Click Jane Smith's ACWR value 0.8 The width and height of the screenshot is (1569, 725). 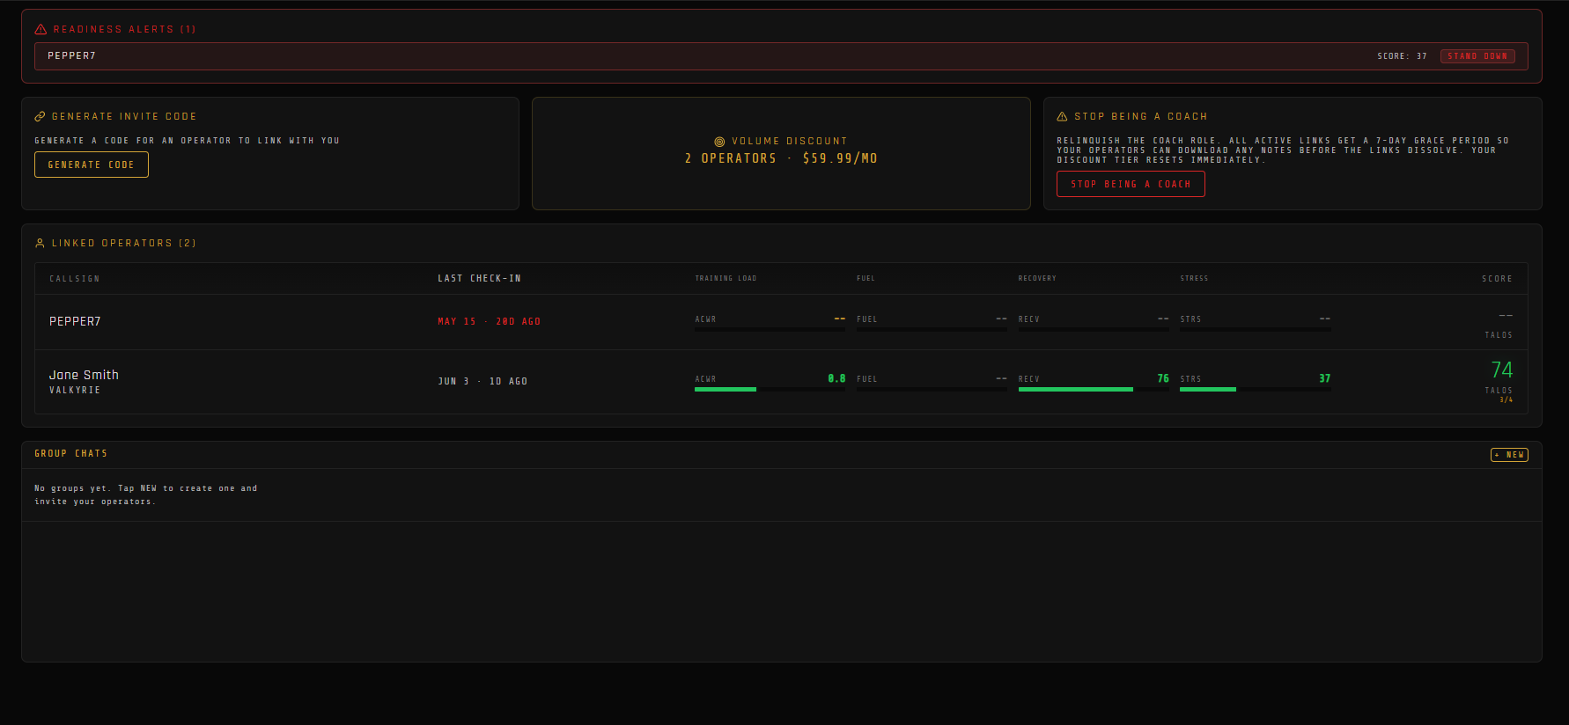pyautogui.click(x=836, y=378)
